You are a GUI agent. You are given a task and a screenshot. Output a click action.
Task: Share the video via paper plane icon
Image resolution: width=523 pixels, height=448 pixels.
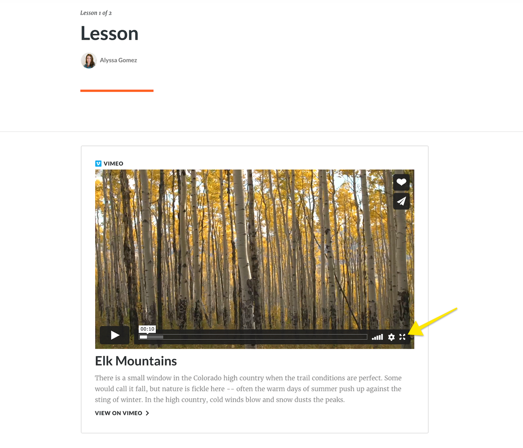click(x=401, y=201)
